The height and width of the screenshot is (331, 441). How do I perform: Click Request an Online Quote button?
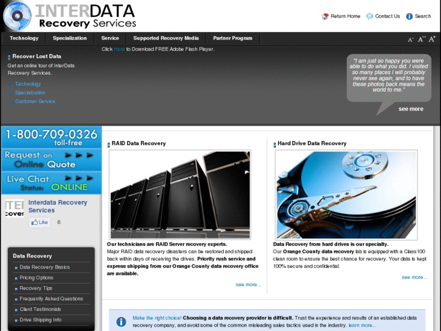point(52,160)
